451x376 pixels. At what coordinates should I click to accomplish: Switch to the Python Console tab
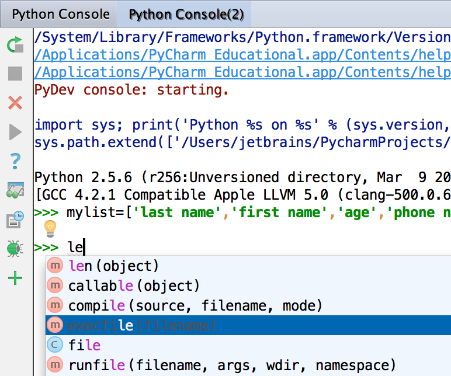tap(61, 14)
